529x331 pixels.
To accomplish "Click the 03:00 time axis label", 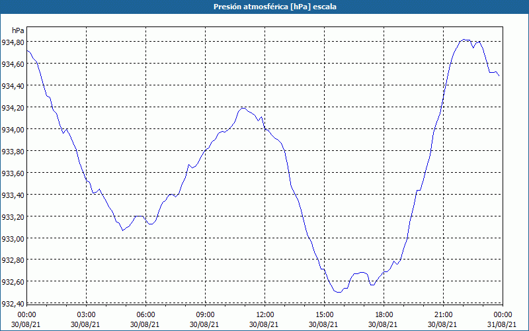I will pos(86,315).
